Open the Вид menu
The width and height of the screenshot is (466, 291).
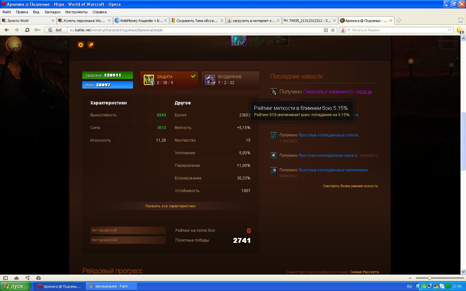[36, 12]
